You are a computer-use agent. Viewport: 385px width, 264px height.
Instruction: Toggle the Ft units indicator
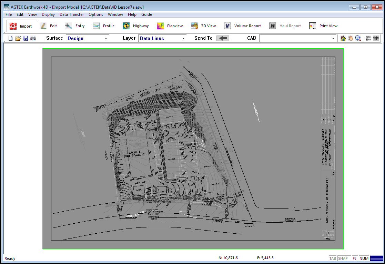pyautogui.click(x=354, y=258)
